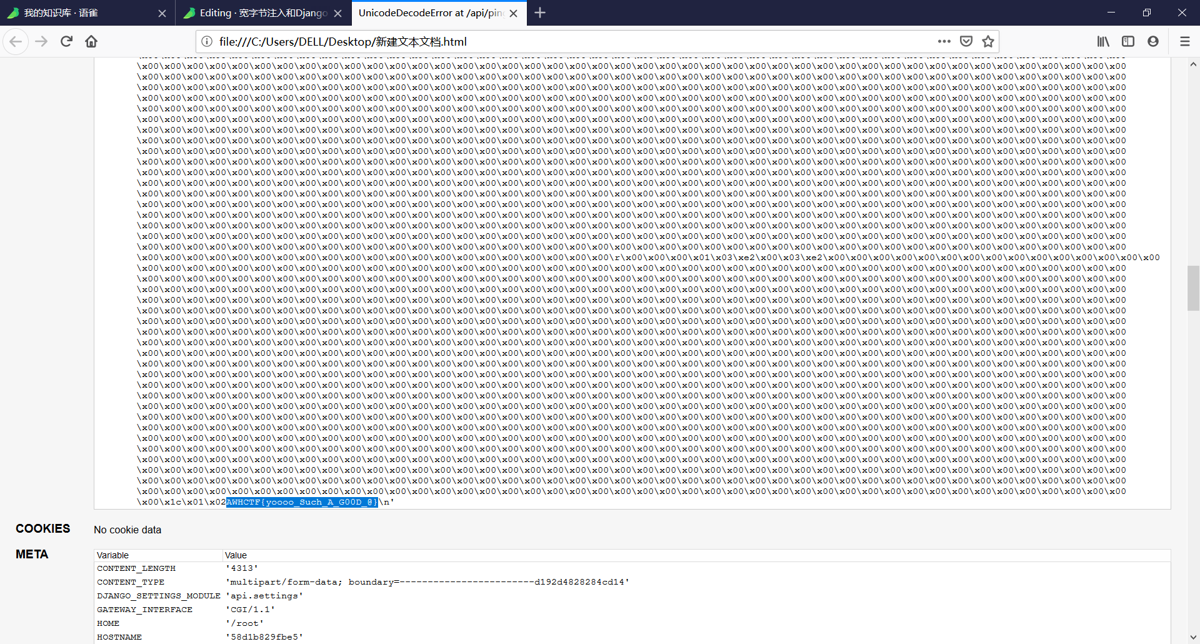Click the 'CGI/1.1' value
This screenshot has height=644, width=1200.
pos(251,610)
